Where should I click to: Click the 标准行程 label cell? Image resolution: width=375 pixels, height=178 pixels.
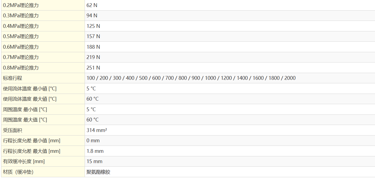[x=12, y=78]
